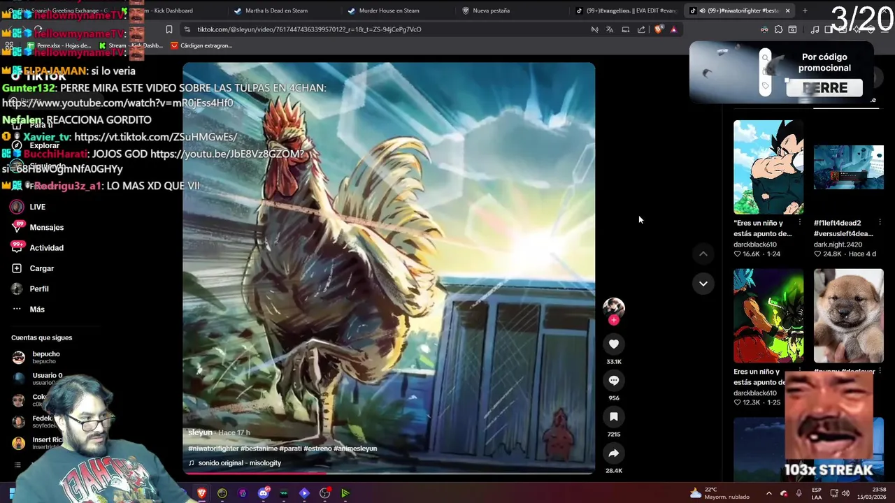Image resolution: width=895 pixels, height=503 pixels.
Task: Click 12.3K likes heart on second darckblack610 video
Action: click(x=737, y=402)
